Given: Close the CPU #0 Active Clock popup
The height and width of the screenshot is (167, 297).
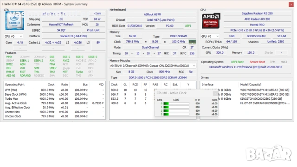Looking at the screenshot, I should point(215,93).
